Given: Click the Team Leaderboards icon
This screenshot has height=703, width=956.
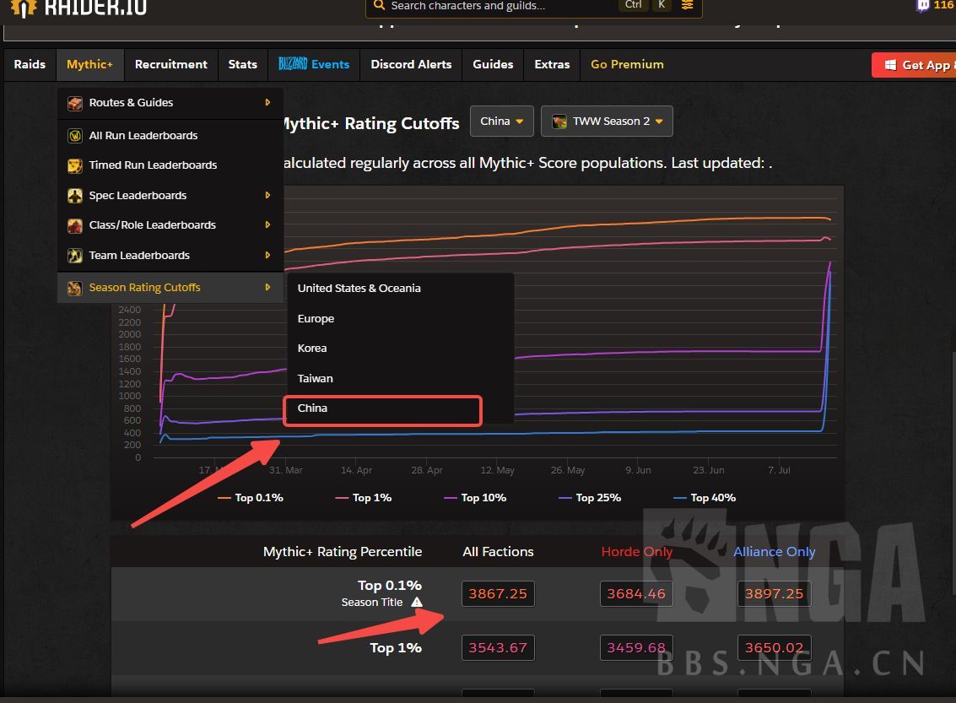Looking at the screenshot, I should (x=75, y=256).
